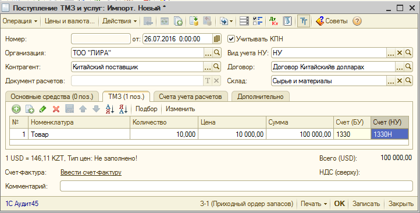Select Вид учета НУ via ellipsis
The height and width of the screenshot is (213, 420).
pyautogui.click(x=391, y=53)
